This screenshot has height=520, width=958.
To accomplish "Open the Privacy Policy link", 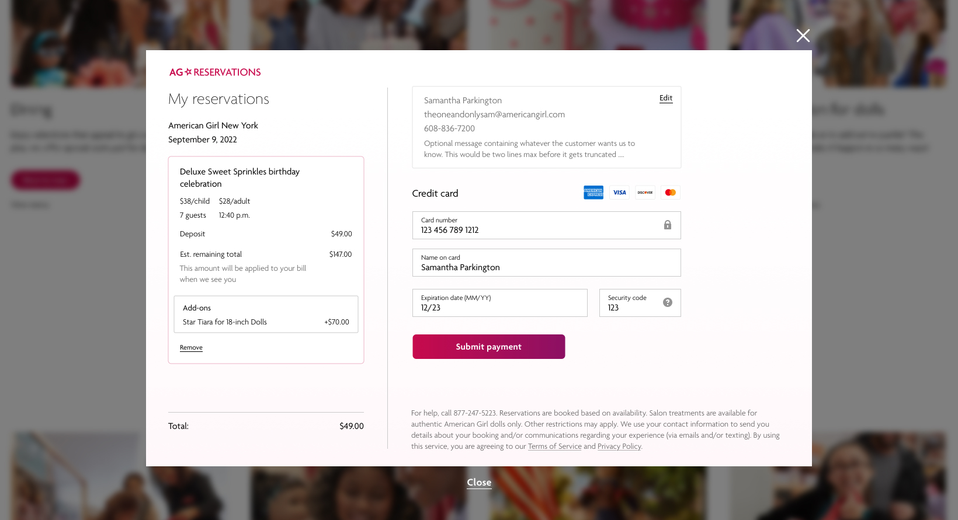I will pos(619,446).
